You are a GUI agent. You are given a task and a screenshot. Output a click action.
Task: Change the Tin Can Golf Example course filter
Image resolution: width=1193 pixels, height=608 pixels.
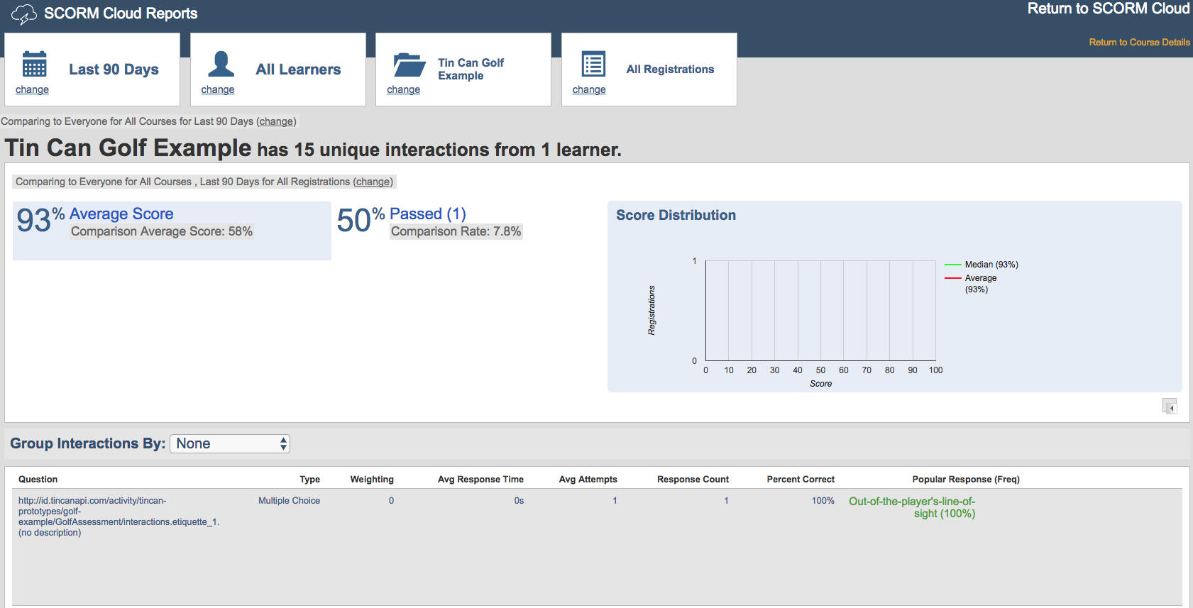pos(403,89)
